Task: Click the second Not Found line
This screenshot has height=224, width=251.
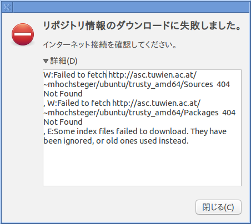Action: [63, 122]
